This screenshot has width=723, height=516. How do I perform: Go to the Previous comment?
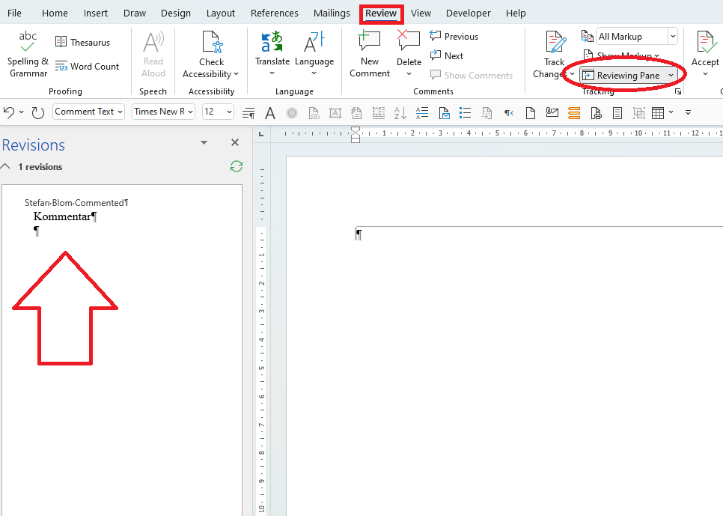454,37
